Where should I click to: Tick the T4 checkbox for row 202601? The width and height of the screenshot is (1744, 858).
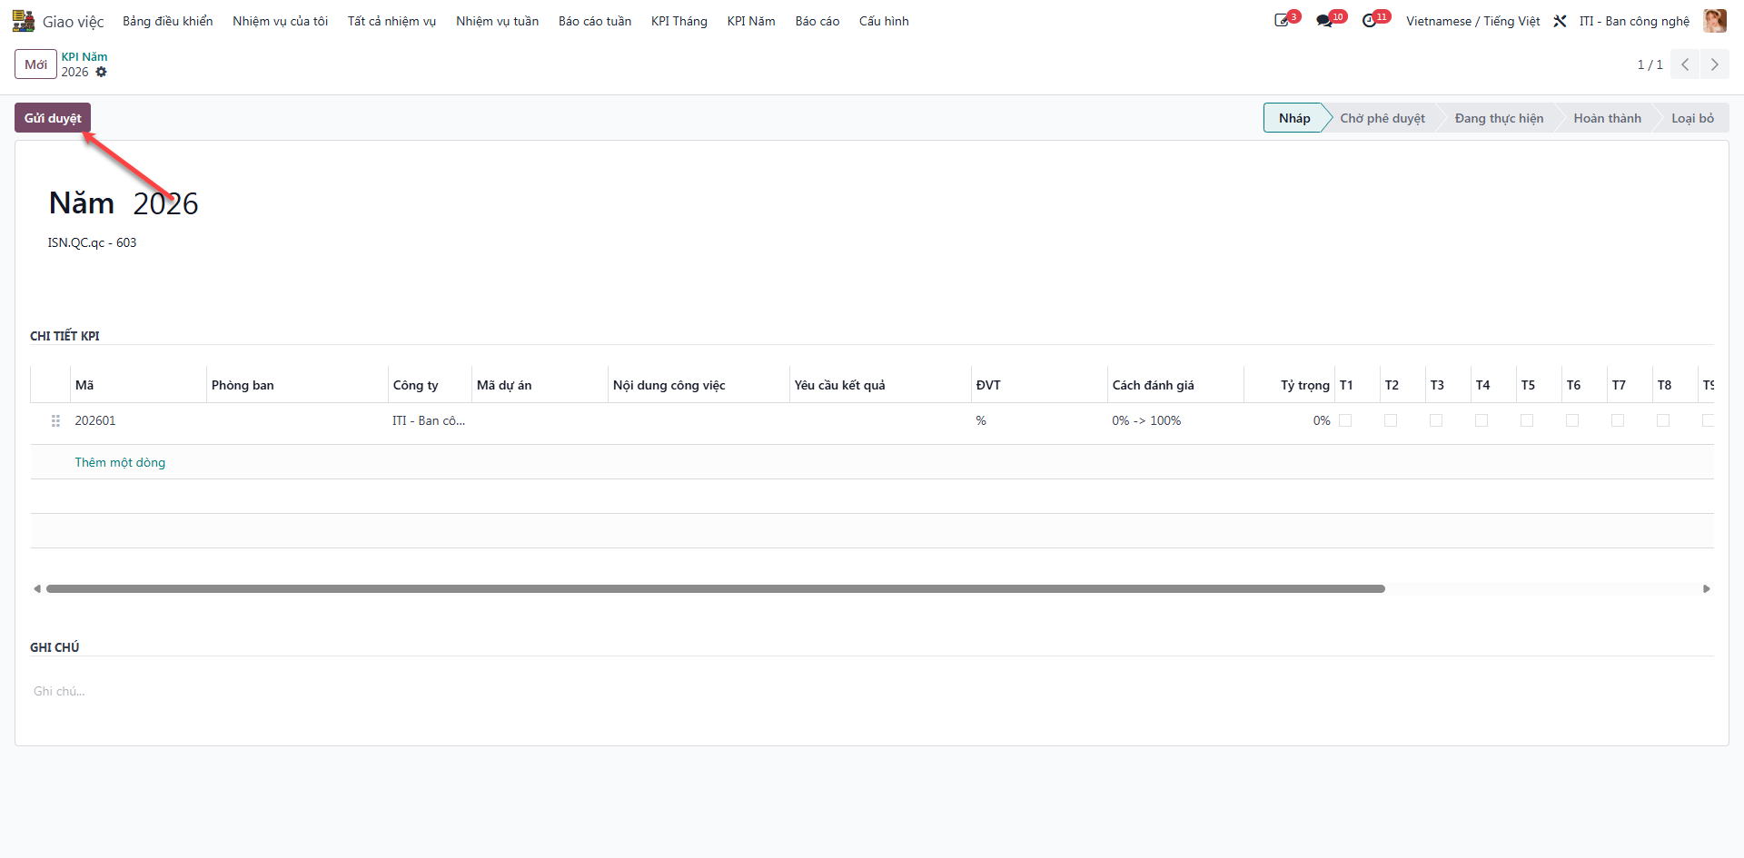point(1481,420)
